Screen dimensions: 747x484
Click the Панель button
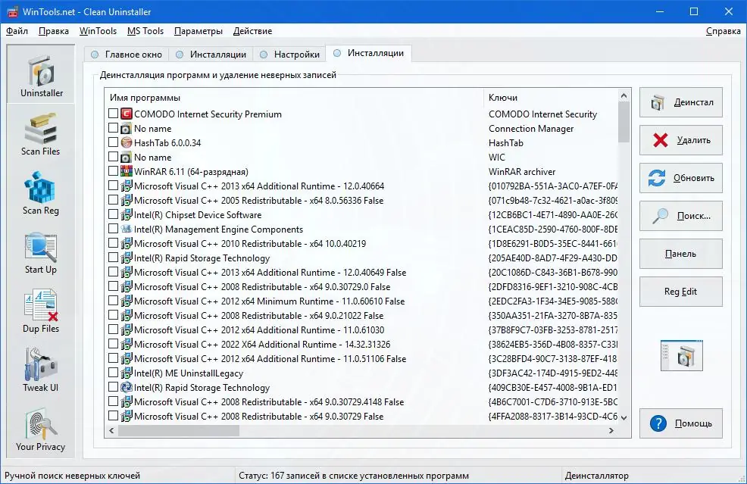[x=681, y=254]
